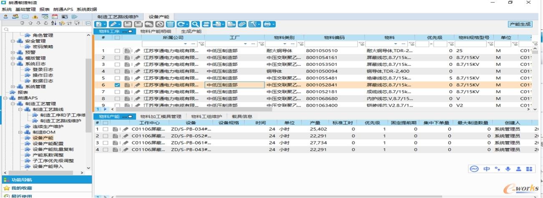This screenshot has width=543, height=198.
Task: Click the microphone icon in input method bar
Action: pyautogui.click(x=508, y=169)
